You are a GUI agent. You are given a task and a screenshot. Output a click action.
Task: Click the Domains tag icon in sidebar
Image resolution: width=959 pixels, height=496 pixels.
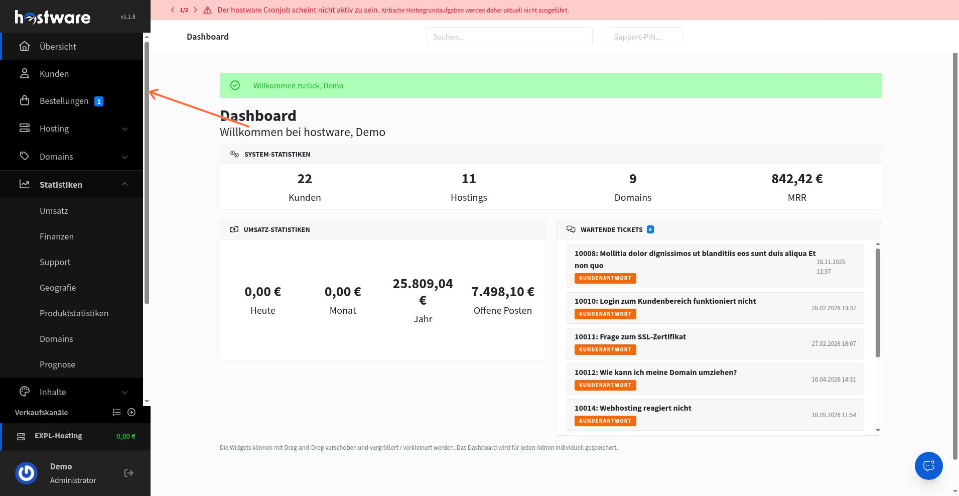(25, 156)
